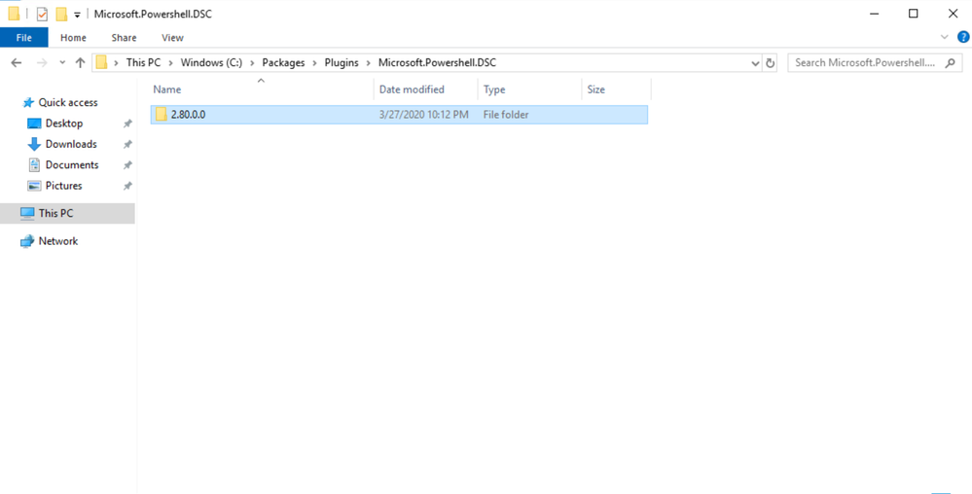Click the This PC monitor icon
Image resolution: width=972 pixels, height=494 pixels.
tap(26, 213)
